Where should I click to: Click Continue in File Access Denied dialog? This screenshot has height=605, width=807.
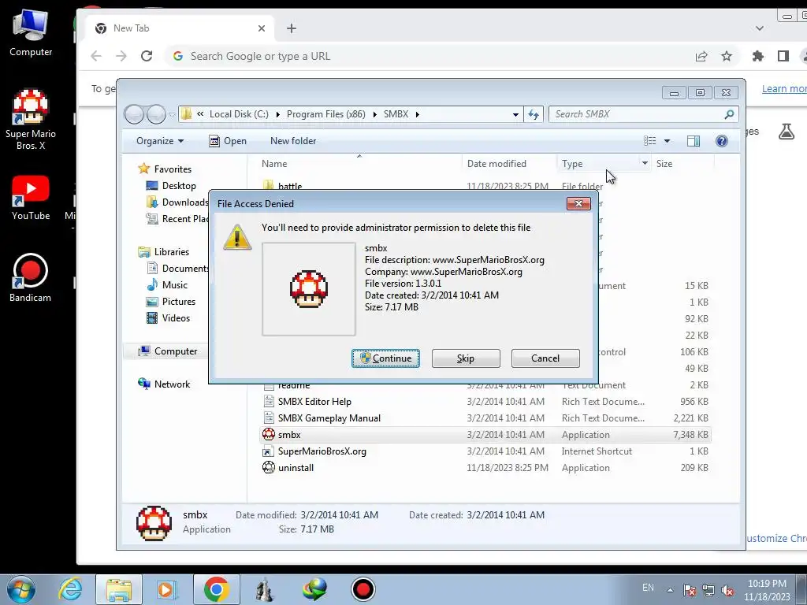pos(385,358)
